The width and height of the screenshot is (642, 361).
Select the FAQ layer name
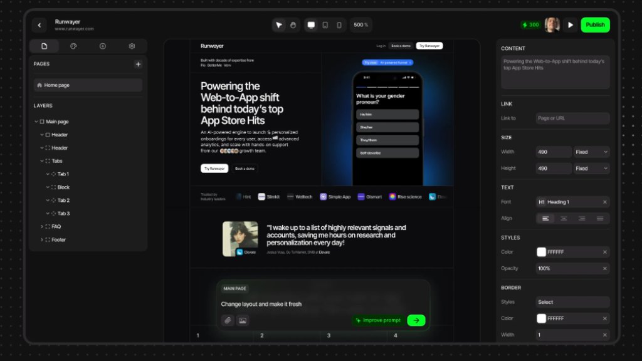tap(56, 226)
